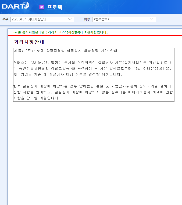Click the DART logo
Screen dimensions: 182x205
[16, 6]
